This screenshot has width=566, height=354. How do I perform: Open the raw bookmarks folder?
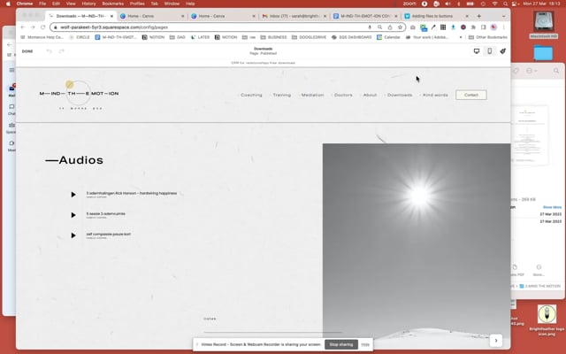pyautogui.click(x=249, y=37)
